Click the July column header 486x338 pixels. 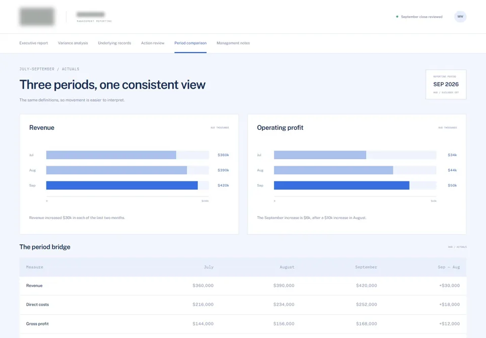point(209,267)
